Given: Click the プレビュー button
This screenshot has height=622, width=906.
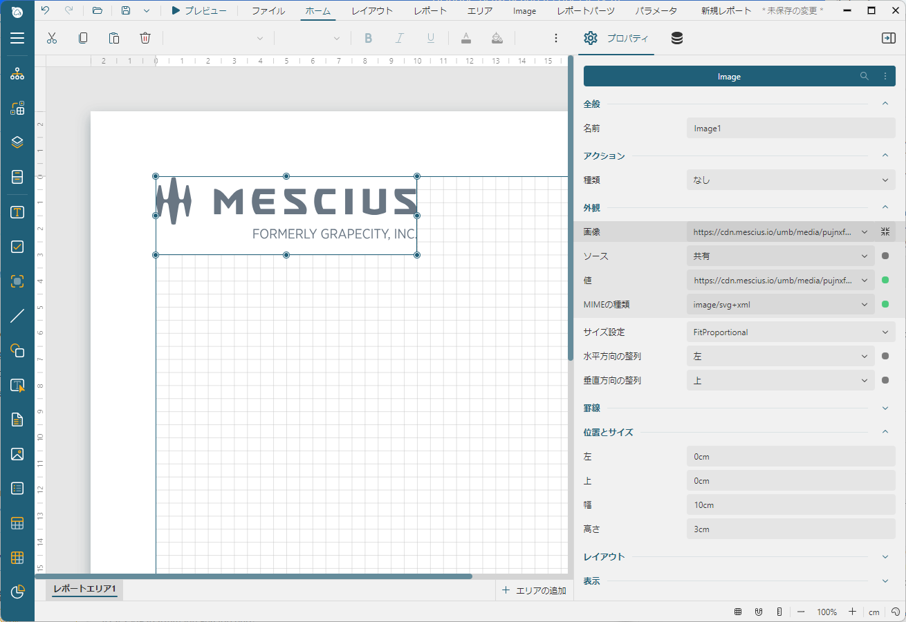Looking at the screenshot, I should pyautogui.click(x=198, y=10).
